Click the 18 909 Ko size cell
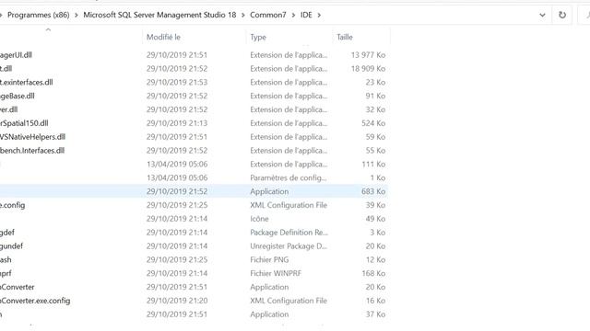Image resolution: width=590 pixels, height=331 pixels. pos(368,69)
